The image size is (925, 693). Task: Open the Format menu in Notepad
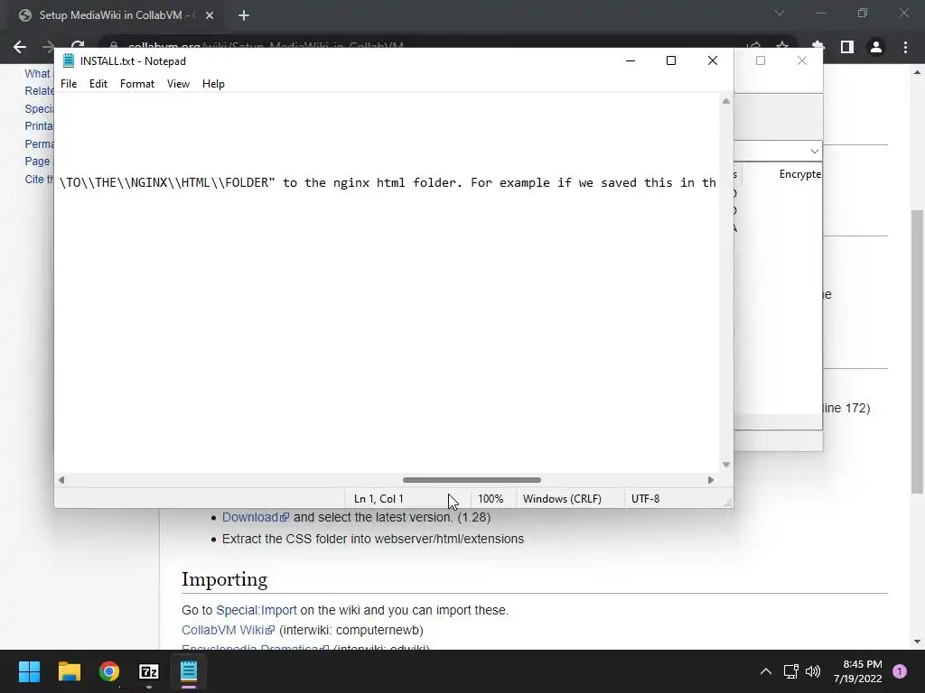pos(137,84)
